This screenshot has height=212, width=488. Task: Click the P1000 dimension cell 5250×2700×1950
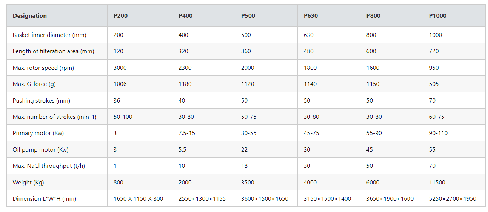(453, 199)
